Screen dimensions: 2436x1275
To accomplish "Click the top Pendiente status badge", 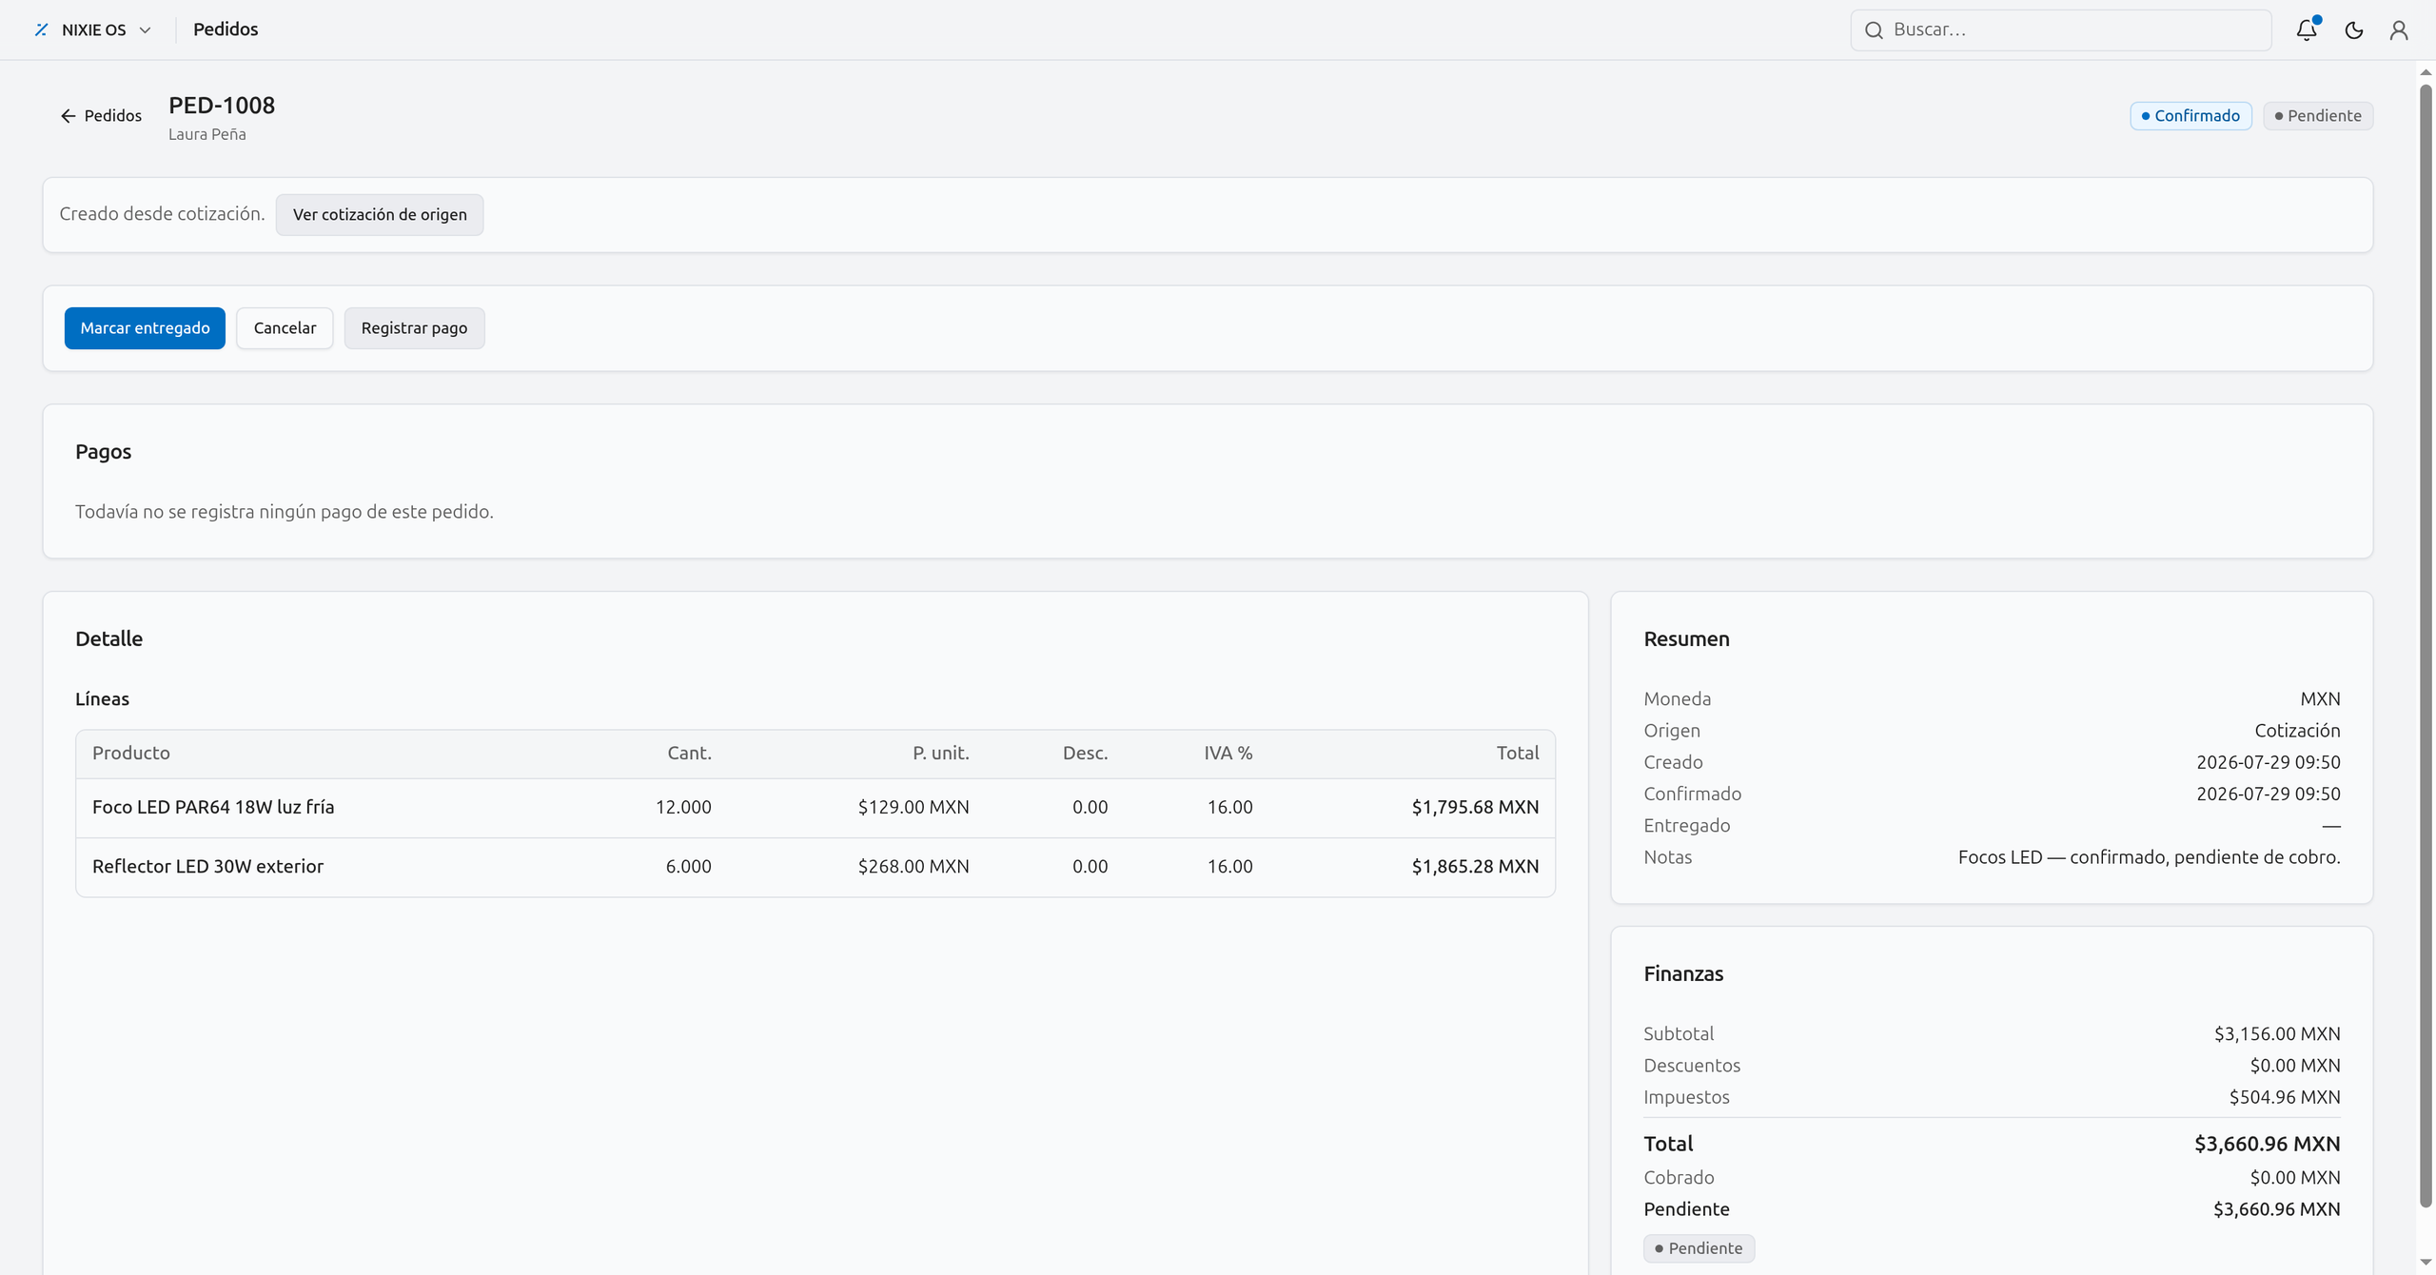I will (2318, 115).
